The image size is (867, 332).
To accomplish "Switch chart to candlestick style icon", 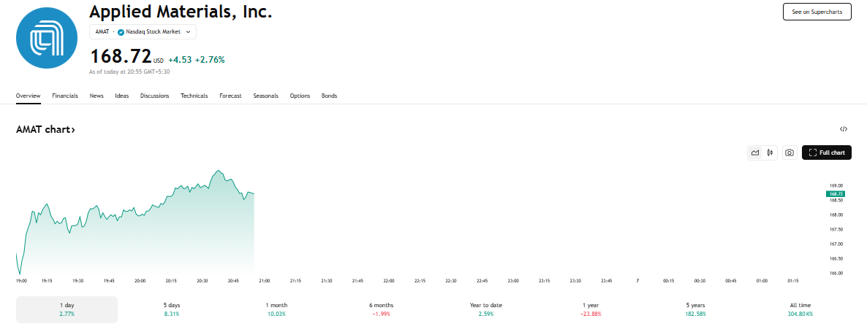I will click(770, 153).
